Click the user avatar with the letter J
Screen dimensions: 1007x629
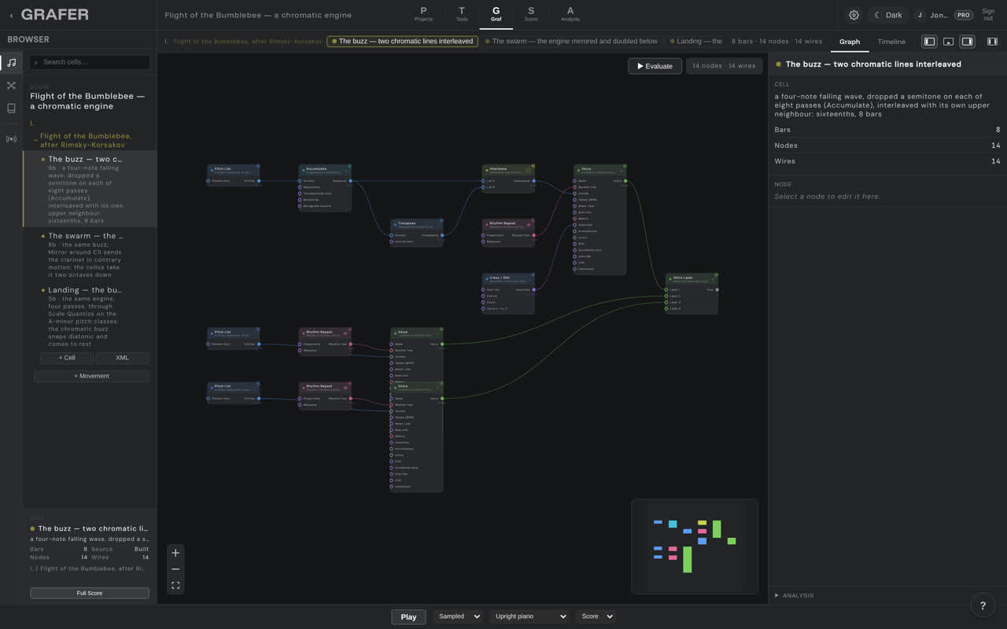920,15
